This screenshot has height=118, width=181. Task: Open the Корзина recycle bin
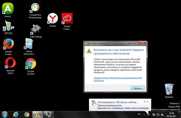[169, 91]
